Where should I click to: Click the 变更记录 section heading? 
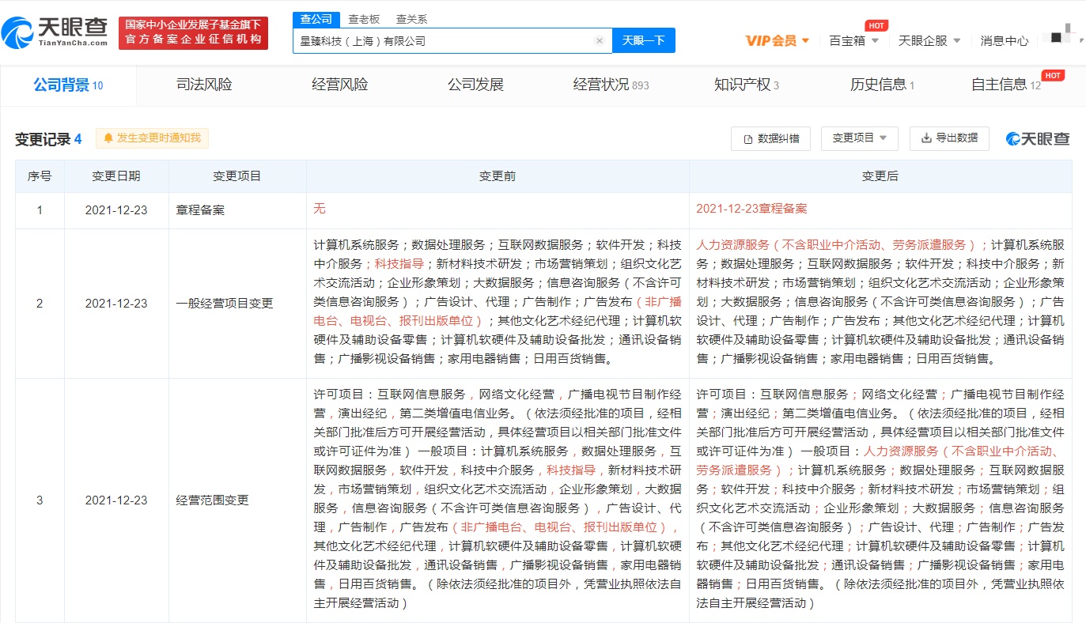point(49,139)
